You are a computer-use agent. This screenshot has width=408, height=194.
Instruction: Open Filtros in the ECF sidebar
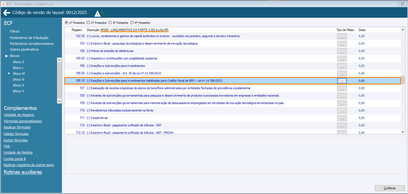[15, 32]
